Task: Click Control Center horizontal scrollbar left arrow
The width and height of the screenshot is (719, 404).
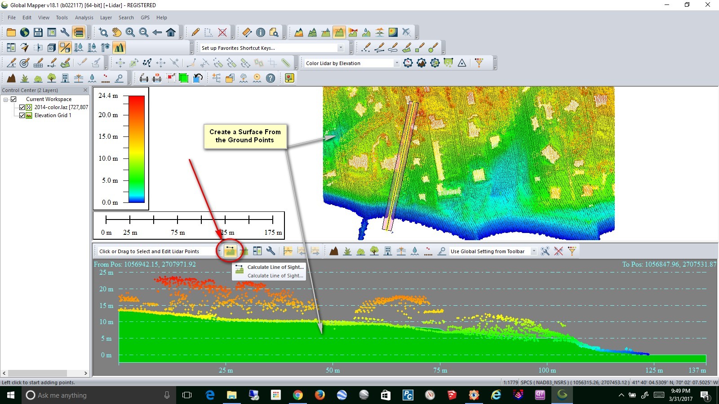Action: click(x=4, y=373)
